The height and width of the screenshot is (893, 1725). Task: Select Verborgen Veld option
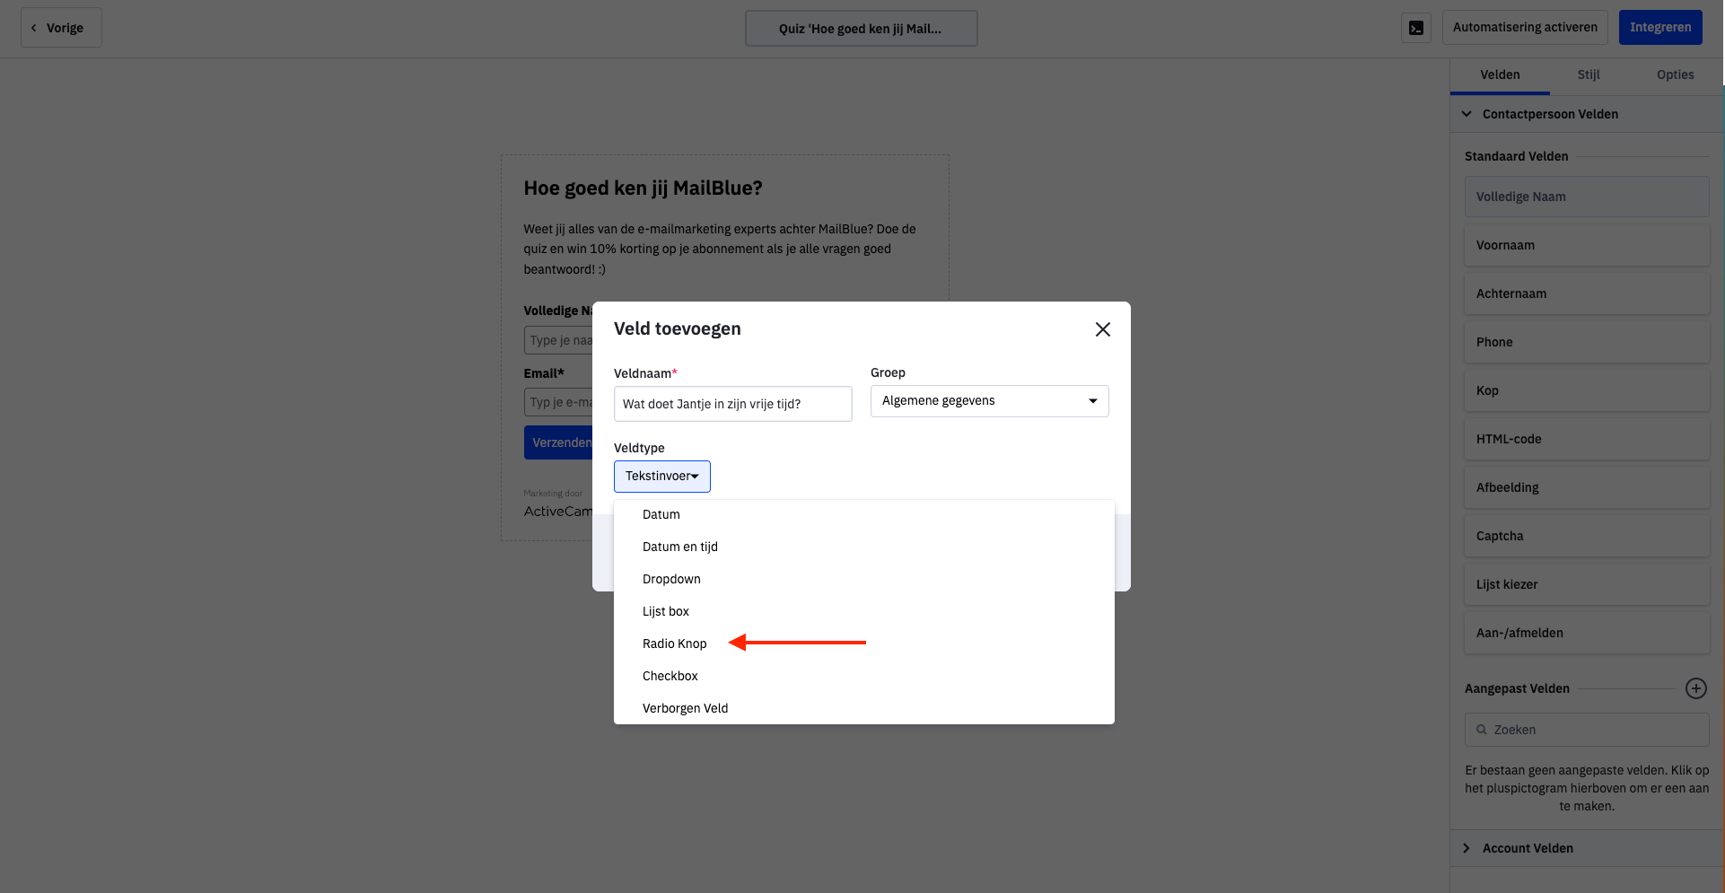(x=686, y=708)
